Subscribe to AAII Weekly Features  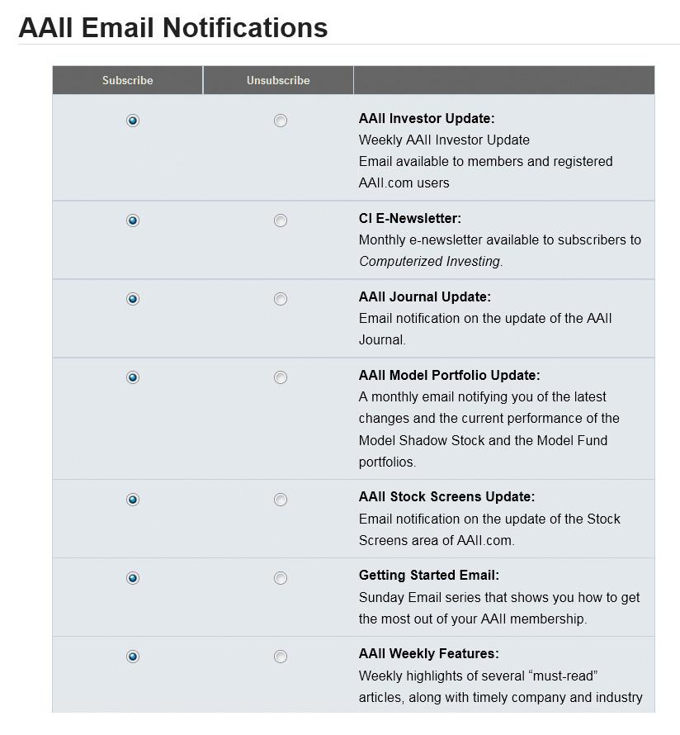[133, 657]
